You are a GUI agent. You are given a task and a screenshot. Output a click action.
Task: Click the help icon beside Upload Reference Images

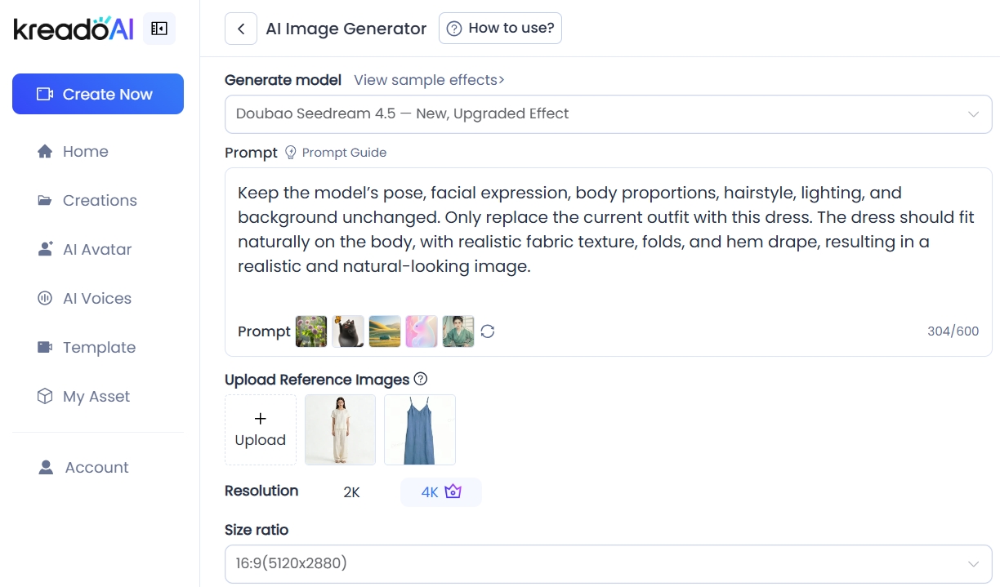[x=421, y=379]
